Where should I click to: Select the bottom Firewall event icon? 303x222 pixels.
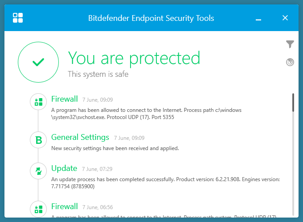coord(38,209)
